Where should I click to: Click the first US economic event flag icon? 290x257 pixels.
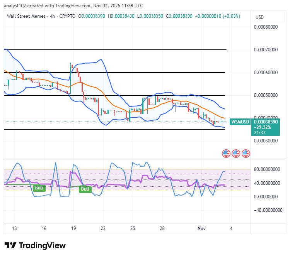click(x=226, y=154)
